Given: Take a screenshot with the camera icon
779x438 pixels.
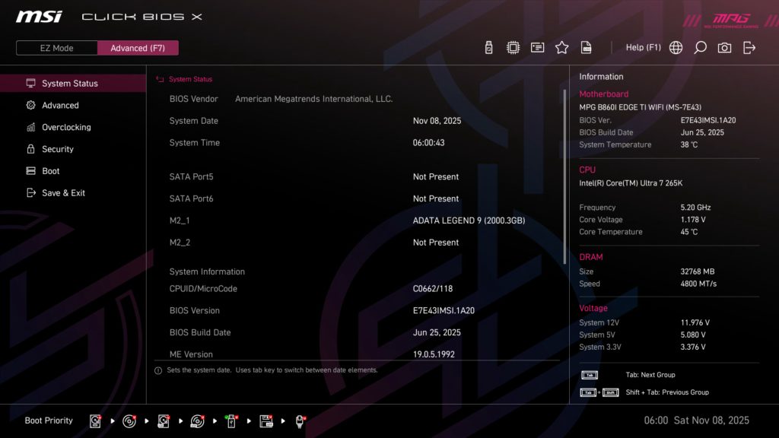Looking at the screenshot, I should pos(723,46).
